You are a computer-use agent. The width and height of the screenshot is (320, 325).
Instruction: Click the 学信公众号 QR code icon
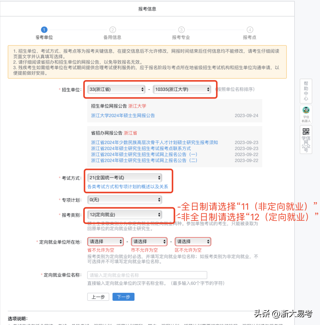point(306,140)
